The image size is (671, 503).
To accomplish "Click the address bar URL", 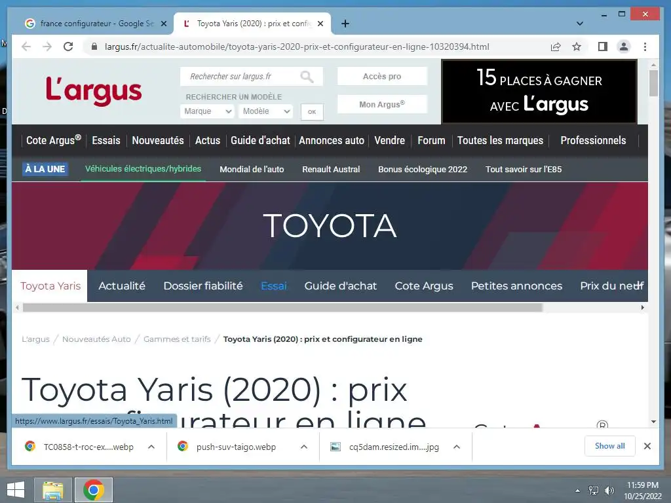I will (x=297, y=47).
